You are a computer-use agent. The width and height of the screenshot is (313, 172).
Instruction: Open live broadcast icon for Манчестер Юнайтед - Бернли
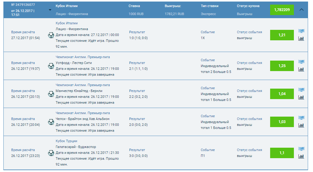coord(301,90)
